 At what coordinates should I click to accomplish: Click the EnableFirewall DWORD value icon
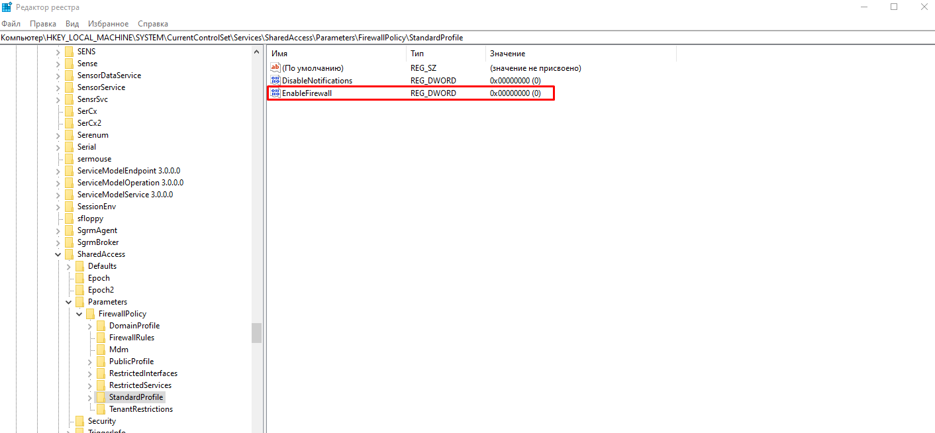pos(275,93)
